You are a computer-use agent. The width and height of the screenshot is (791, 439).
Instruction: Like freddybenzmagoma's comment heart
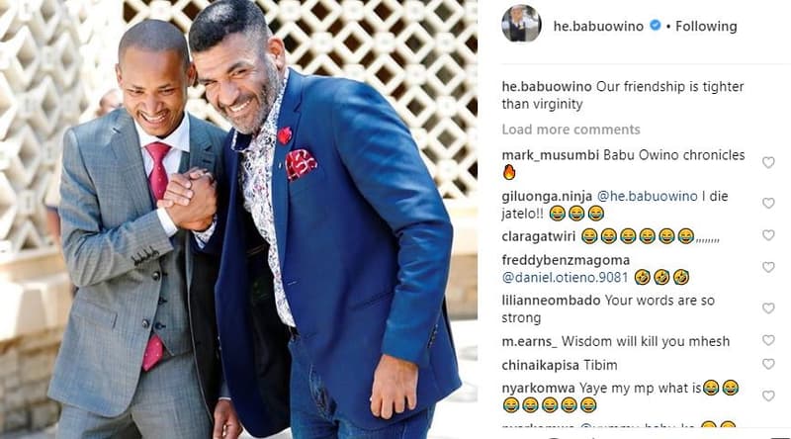pyautogui.click(x=768, y=267)
